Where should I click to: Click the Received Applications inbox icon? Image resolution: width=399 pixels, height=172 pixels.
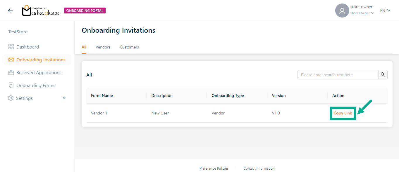click(11, 73)
